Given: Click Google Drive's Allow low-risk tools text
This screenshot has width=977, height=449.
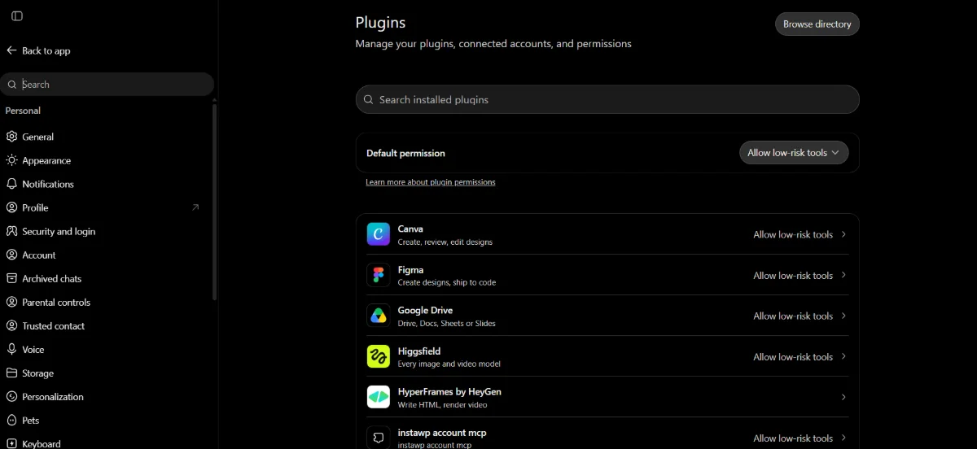Looking at the screenshot, I should (x=793, y=316).
